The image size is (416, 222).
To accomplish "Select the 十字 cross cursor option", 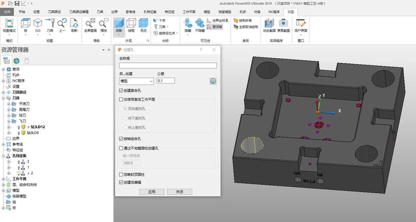I will [160, 20].
